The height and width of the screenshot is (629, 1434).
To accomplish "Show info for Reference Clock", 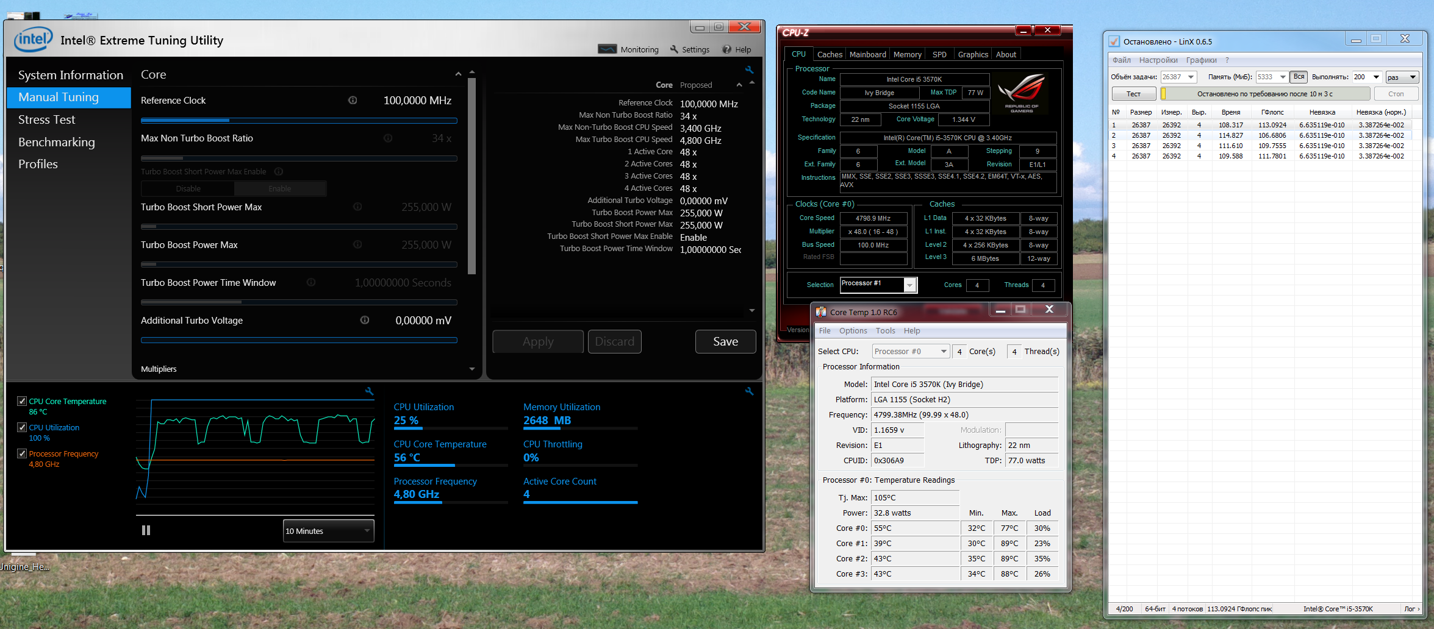I will coord(353,100).
